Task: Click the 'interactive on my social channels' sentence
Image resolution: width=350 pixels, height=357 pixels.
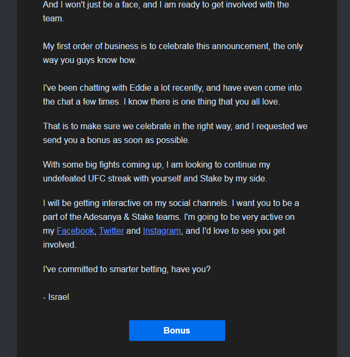Action: 136,203
